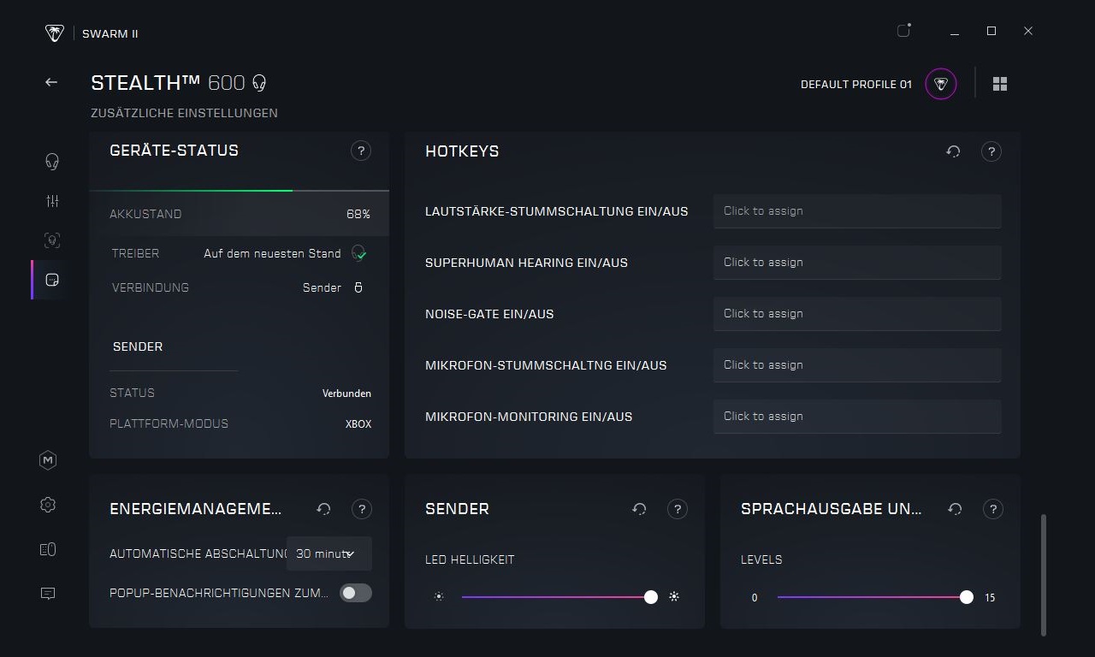The image size is (1095, 657).
Task: Open the settings gear in sidebar
Action: (x=48, y=505)
